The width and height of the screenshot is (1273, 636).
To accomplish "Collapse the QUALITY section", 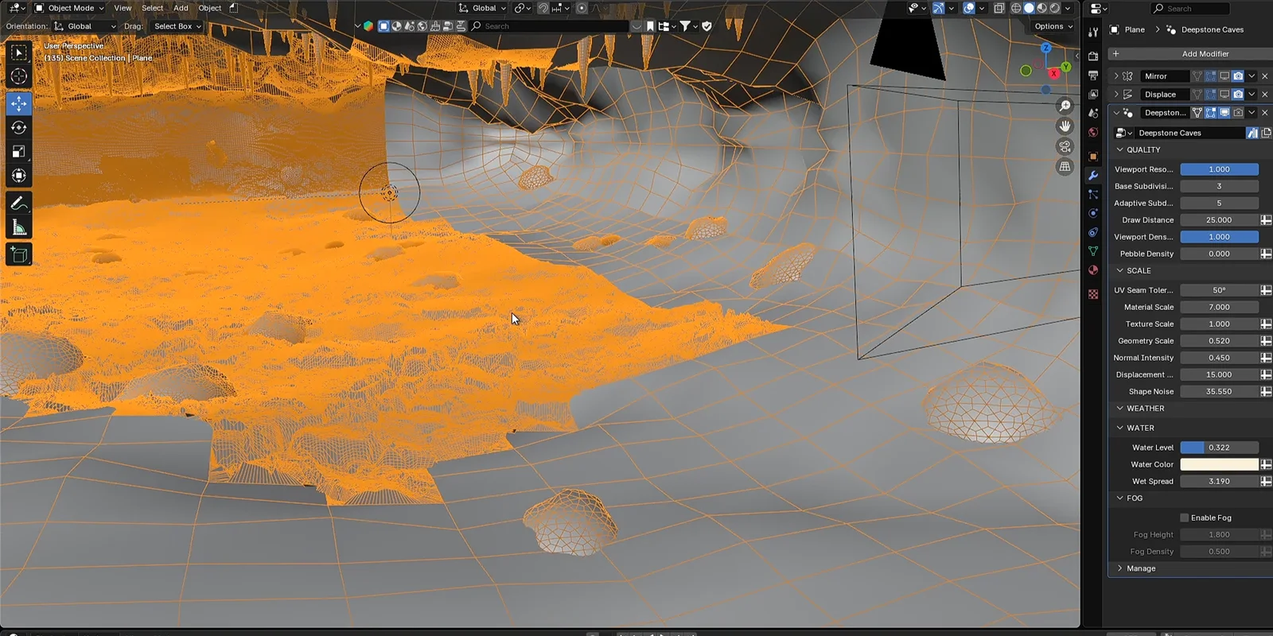I will [1120, 149].
